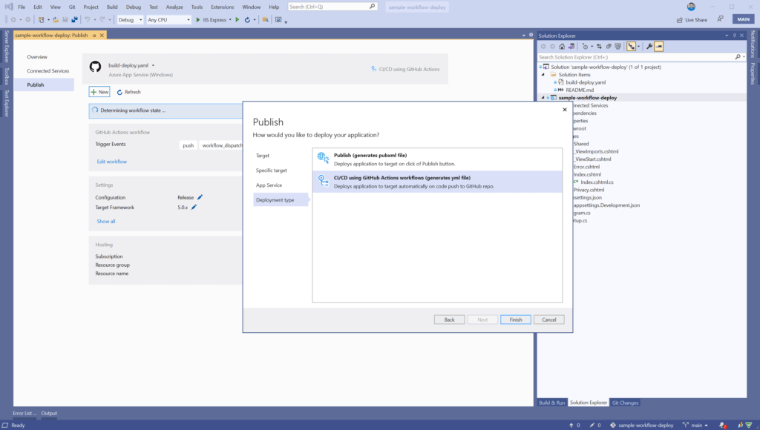Image resolution: width=760 pixels, height=430 pixels.
Task: Open the main branch dropdown in status bar
Action: pyautogui.click(x=698, y=425)
